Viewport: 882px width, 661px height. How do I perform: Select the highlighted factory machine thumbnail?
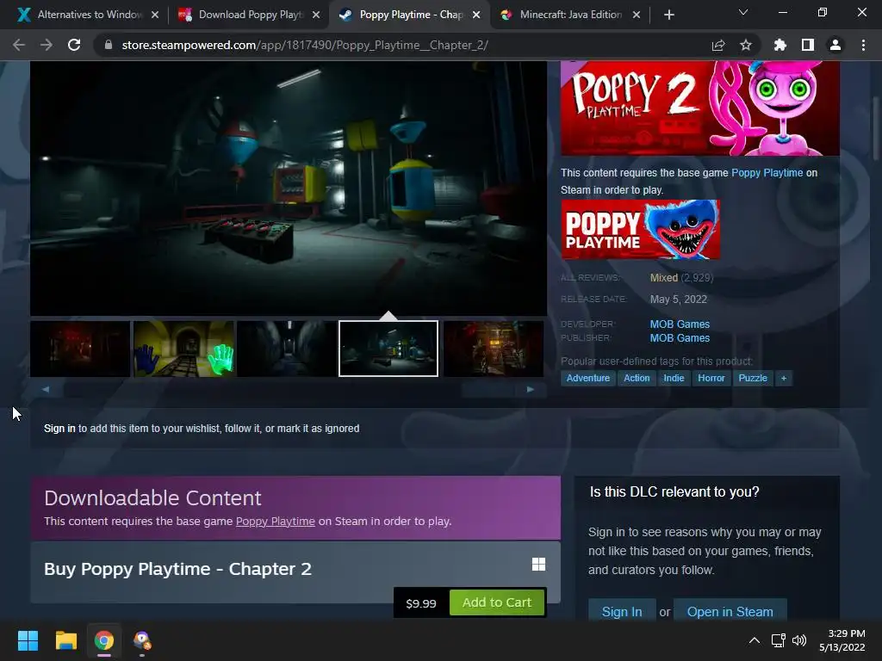point(388,349)
